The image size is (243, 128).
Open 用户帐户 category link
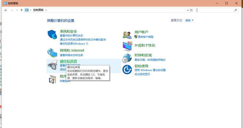(141, 32)
